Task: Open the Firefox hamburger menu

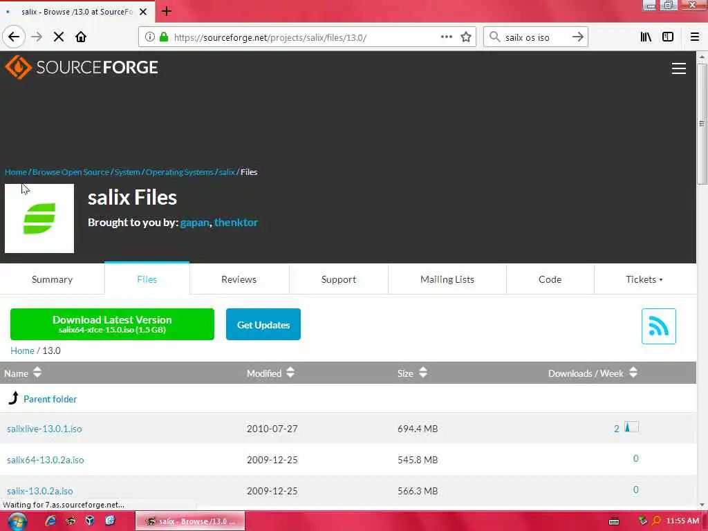Action: click(x=694, y=37)
